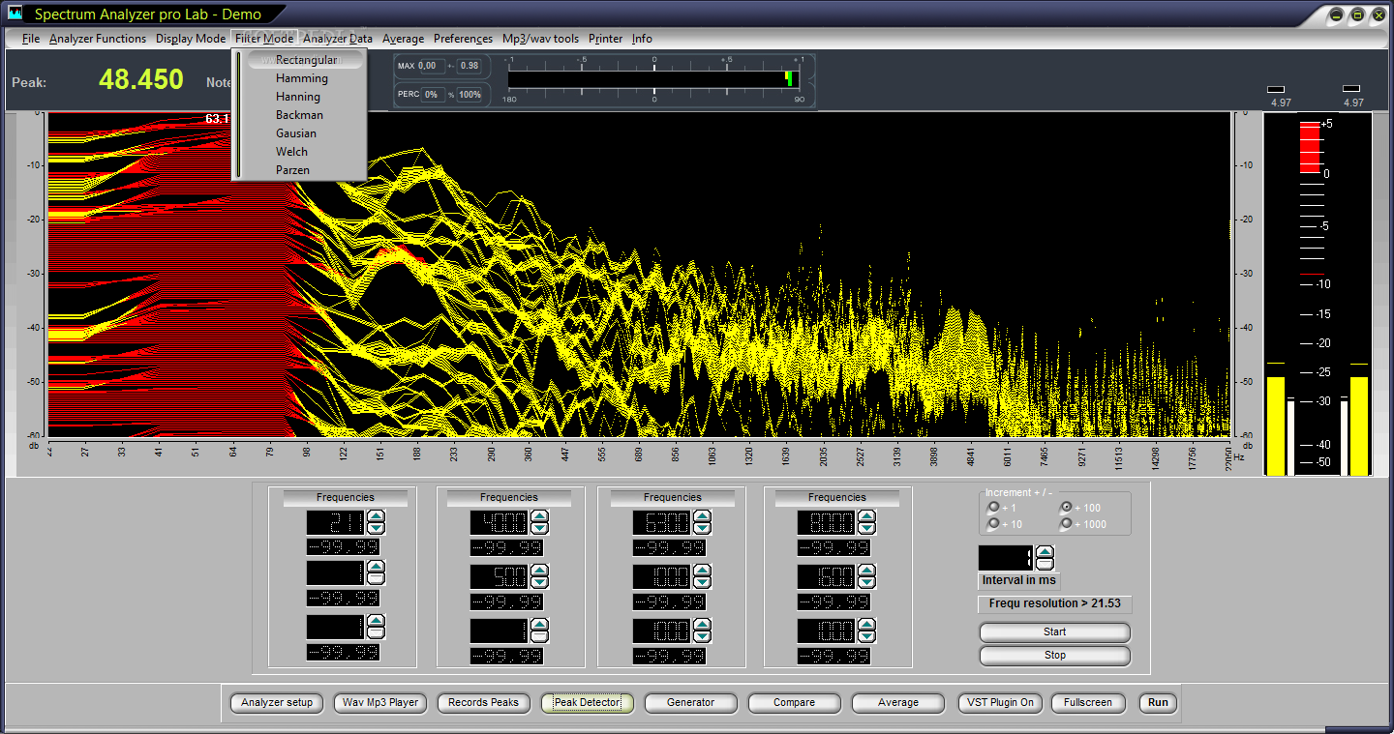Click the 4000 frequency value field

point(500,523)
